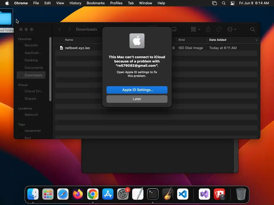
Task: Select Recents in Finder sidebar
Action: (x=31, y=45)
